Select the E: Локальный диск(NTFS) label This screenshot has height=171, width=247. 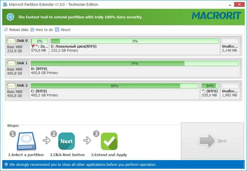point(74,46)
